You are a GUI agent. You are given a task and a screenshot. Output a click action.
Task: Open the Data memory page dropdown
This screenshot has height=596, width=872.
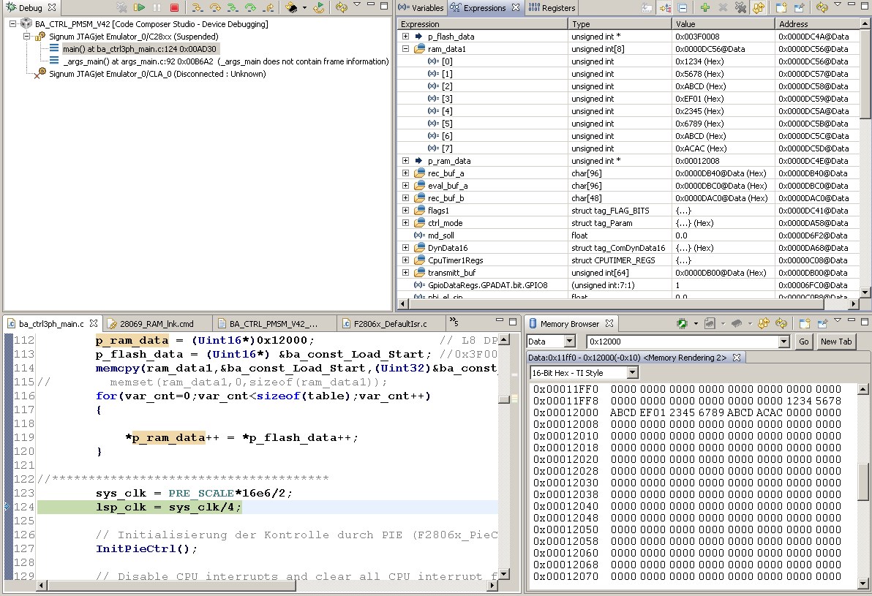pyautogui.click(x=569, y=342)
